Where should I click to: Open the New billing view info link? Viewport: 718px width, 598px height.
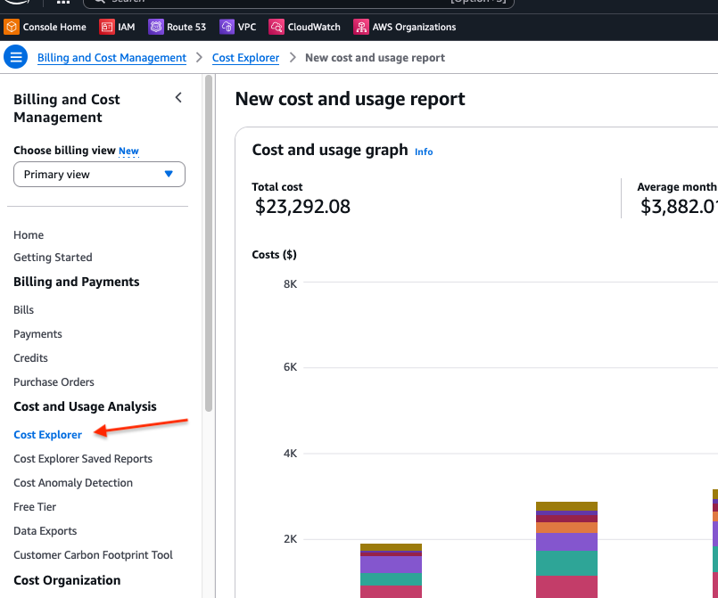point(128,151)
